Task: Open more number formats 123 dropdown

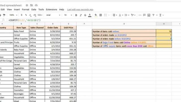Action: [x=40, y=15]
